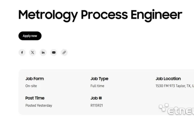Click the Metrology Process Engineer heading
Screen dimensions: 194x124
[x=100, y=15]
